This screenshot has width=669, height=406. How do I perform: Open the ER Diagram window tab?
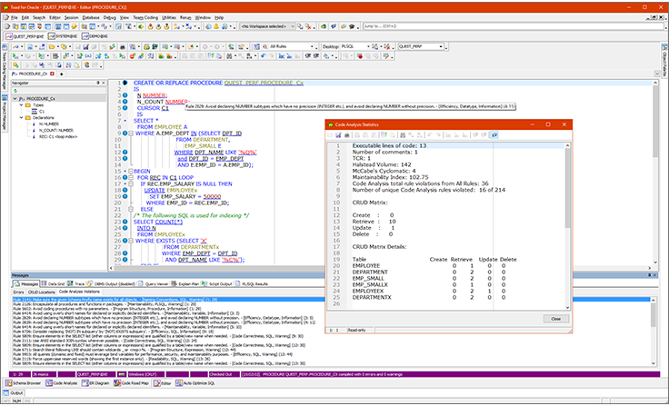coord(96,383)
